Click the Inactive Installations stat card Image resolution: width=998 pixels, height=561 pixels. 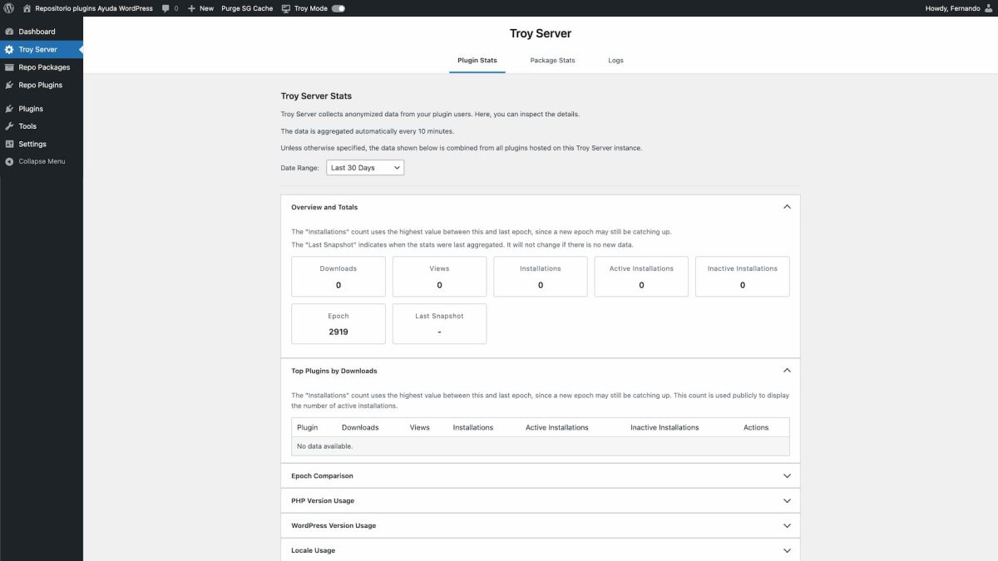(743, 277)
